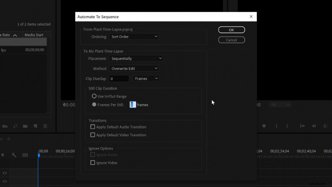Click the Go to In point icon
Image resolution: width=332 pixels, height=187 pixels.
[303, 126]
